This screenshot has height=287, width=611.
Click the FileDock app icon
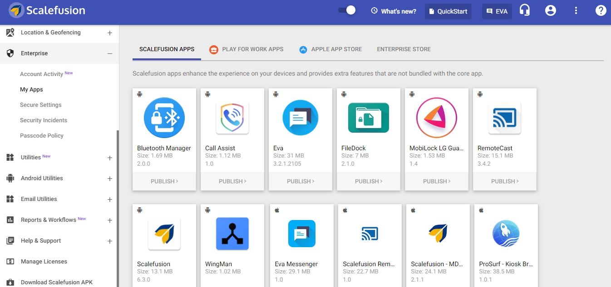pos(369,118)
